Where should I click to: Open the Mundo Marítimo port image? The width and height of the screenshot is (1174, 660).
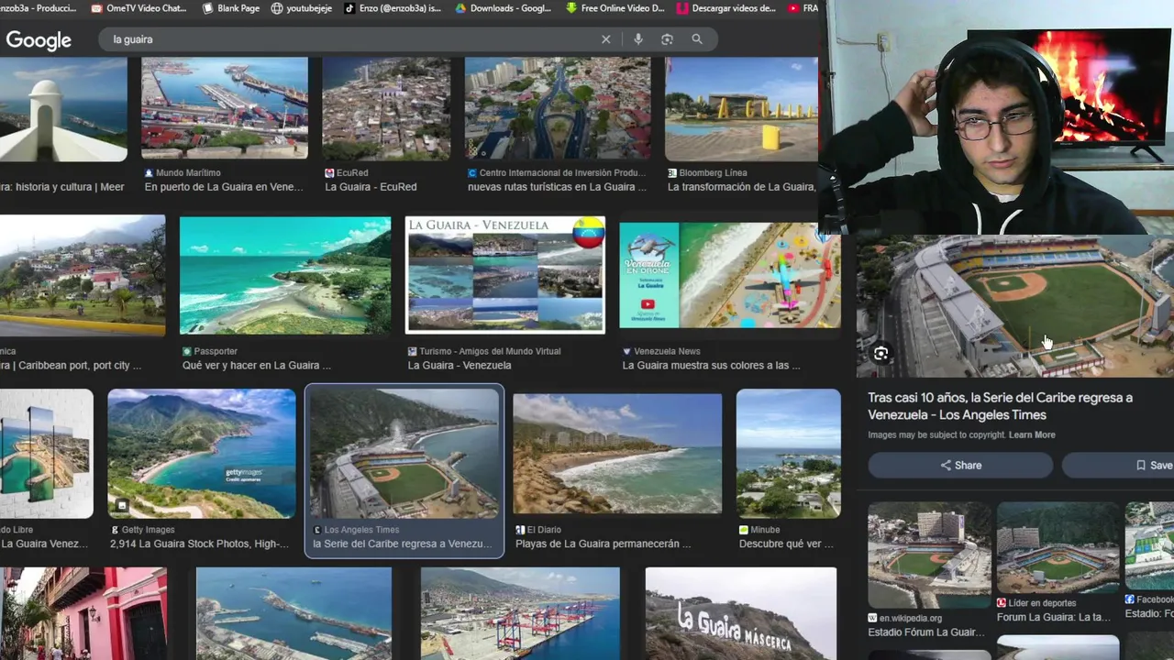coord(225,109)
